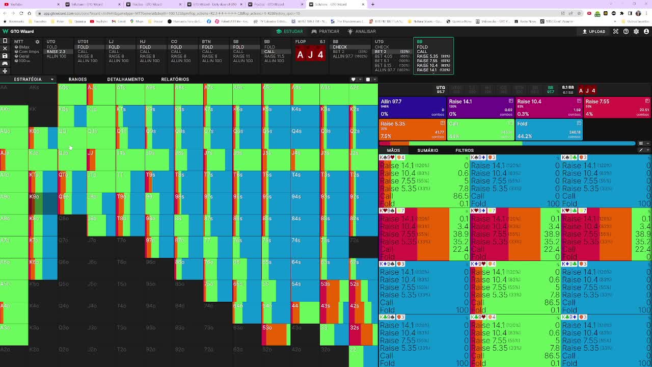
Task: Expand the Estratégia dropdown arrow
Action: tap(52, 80)
